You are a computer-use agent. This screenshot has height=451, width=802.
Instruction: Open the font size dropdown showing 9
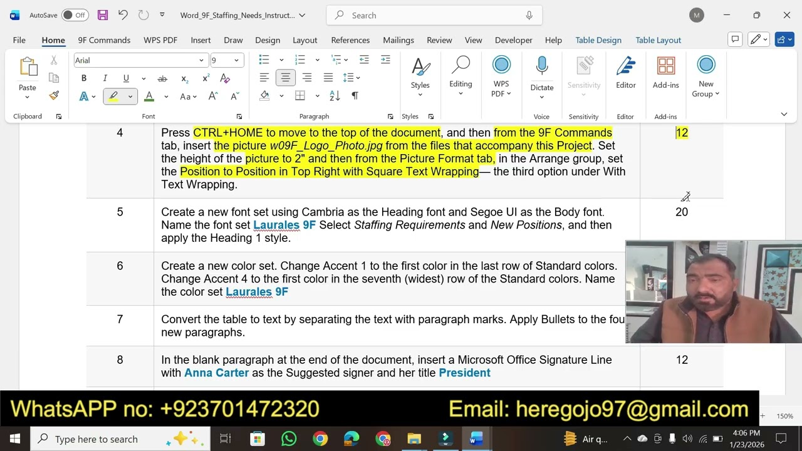[236, 61]
